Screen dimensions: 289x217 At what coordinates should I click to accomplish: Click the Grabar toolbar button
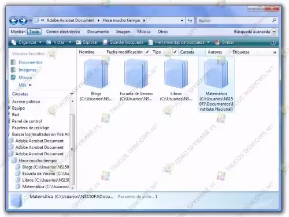pos(225,42)
